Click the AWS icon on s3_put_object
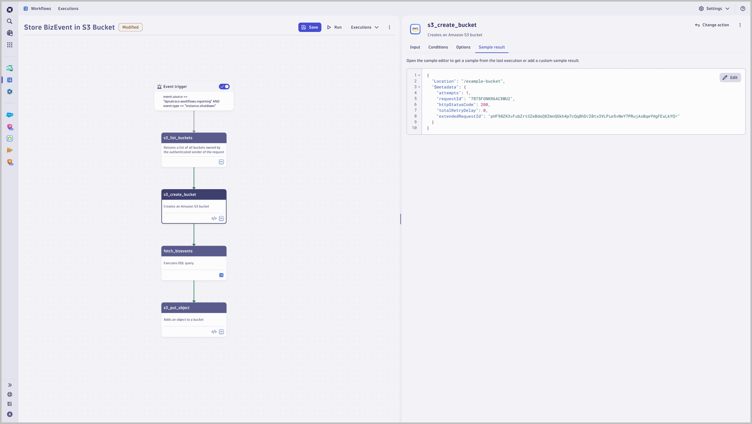Image resolution: width=752 pixels, height=424 pixels. point(221,331)
